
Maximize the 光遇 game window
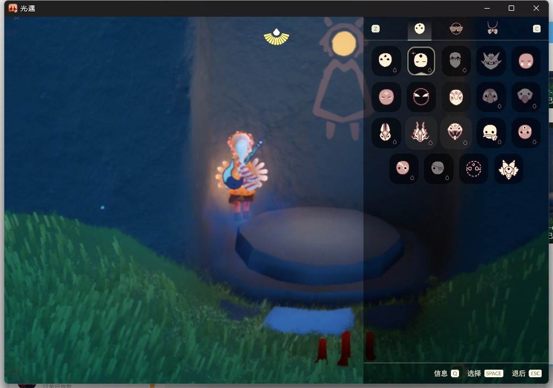coord(511,8)
